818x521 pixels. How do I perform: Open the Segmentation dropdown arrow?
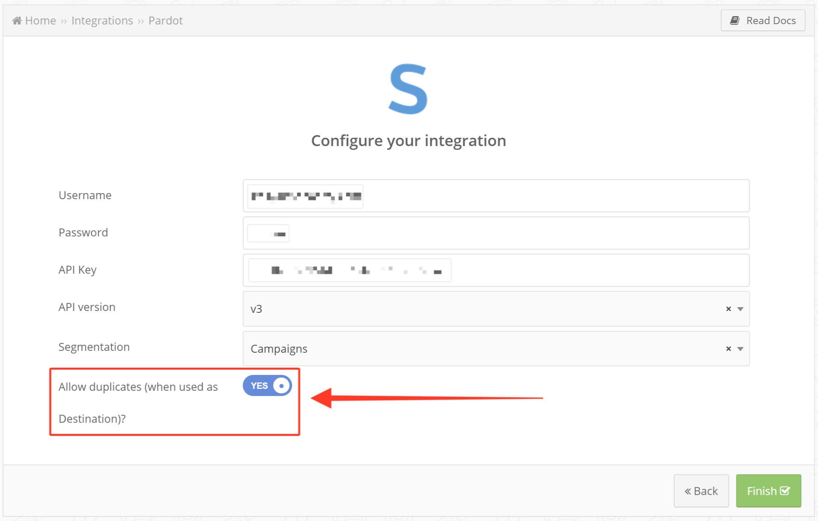coord(740,349)
